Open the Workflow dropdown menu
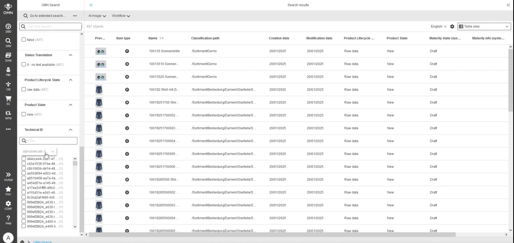Screen dimensions: 514x243 [x=121, y=16]
